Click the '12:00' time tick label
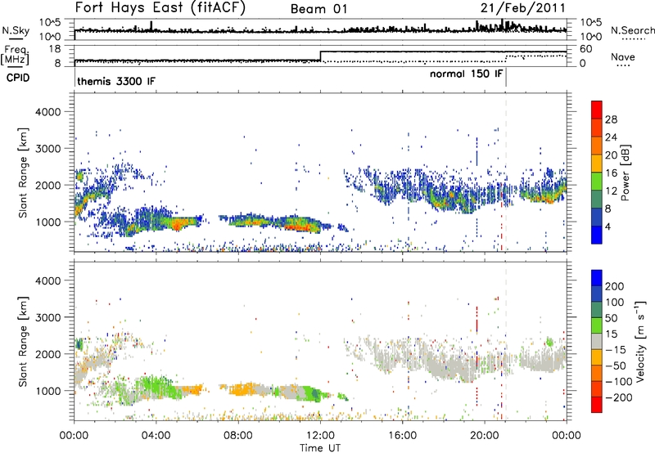Screen dimensions: 655x453 (x=320, y=436)
